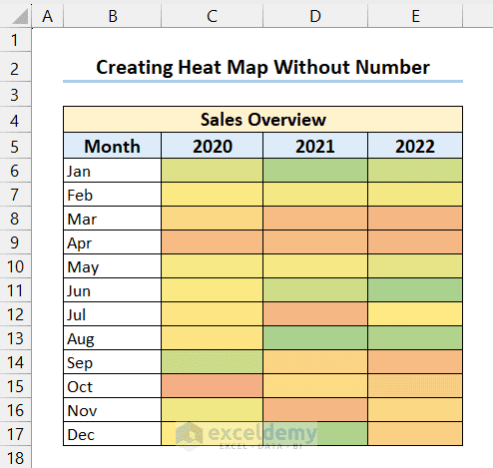Click the 'Jul' month cell

pyautogui.click(x=112, y=314)
